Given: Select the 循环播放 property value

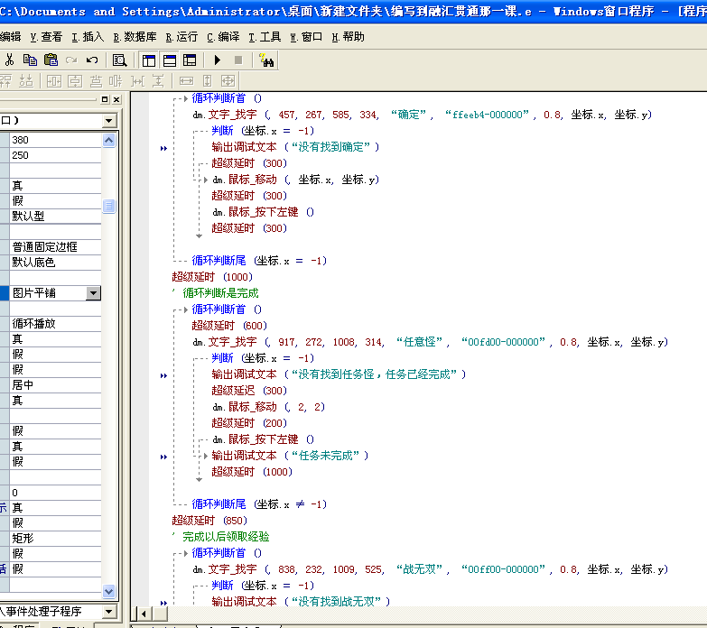Looking at the screenshot, I should point(55,323).
